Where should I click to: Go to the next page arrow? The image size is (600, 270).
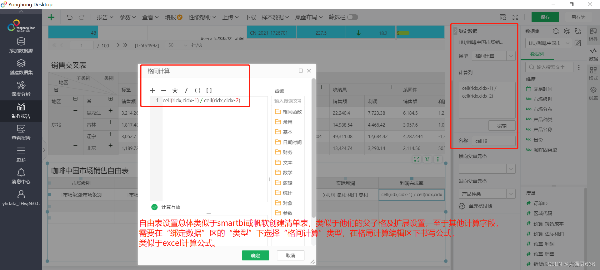[x=118, y=45]
